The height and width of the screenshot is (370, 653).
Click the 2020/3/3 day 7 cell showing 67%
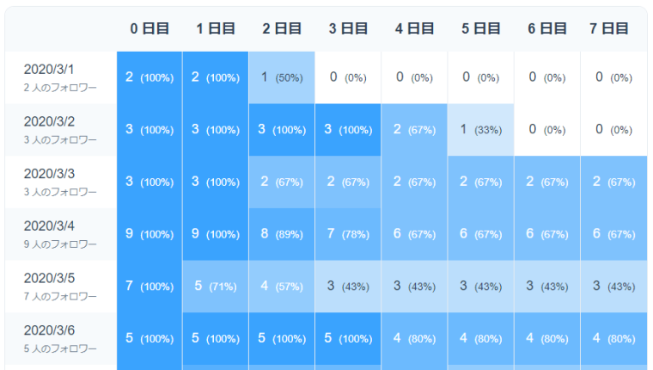click(x=613, y=182)
